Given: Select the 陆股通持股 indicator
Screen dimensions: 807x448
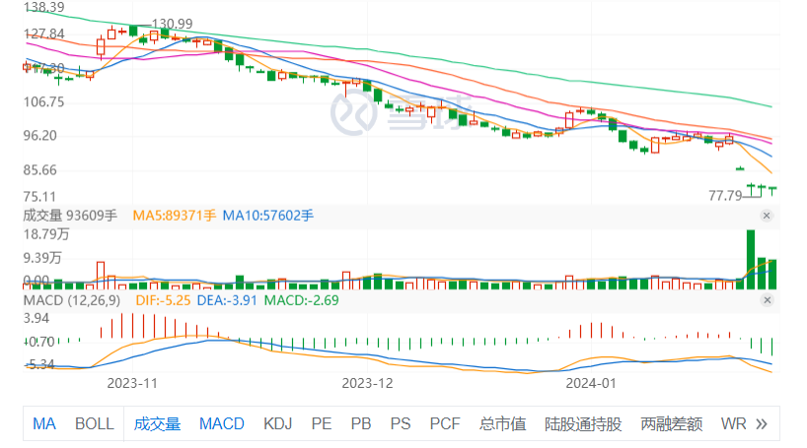Looking at the screenshot, I should point(583,423).
